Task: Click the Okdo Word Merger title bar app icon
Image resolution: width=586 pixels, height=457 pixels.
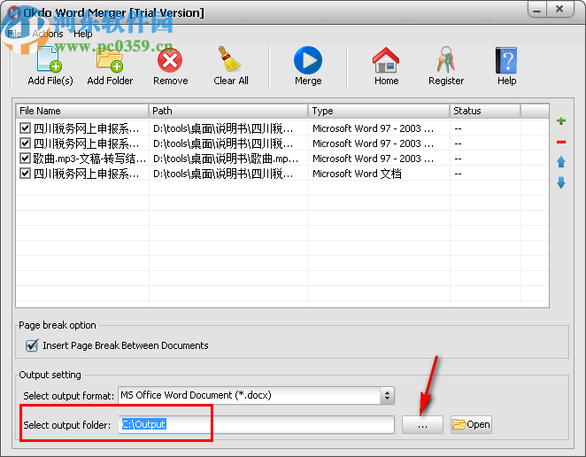Action: (x=14, y=12)
